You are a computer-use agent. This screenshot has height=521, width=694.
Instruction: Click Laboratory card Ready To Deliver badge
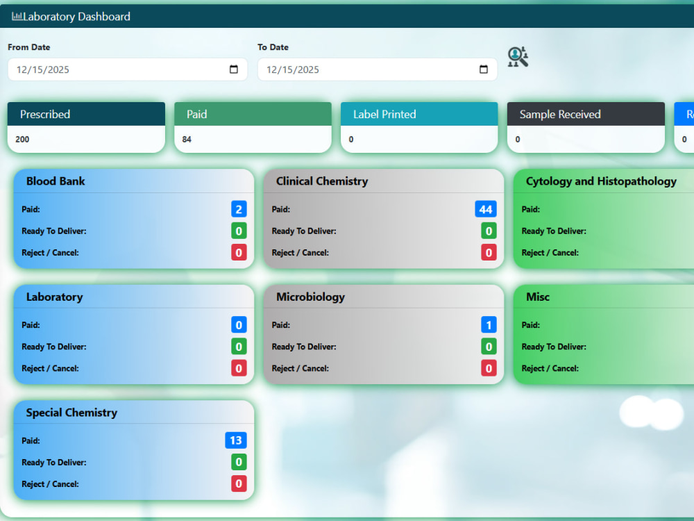coord(239,347)
